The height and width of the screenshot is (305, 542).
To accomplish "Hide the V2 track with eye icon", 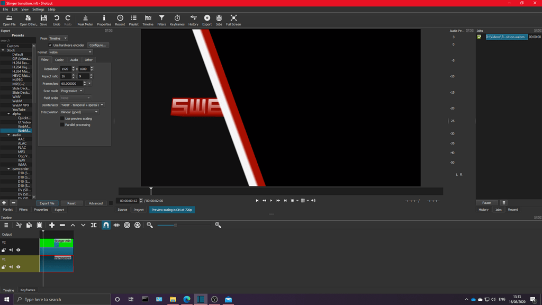I will [19, 250].
